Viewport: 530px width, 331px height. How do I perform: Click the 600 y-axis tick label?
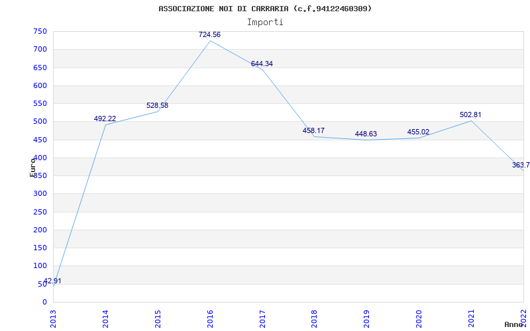40,85
